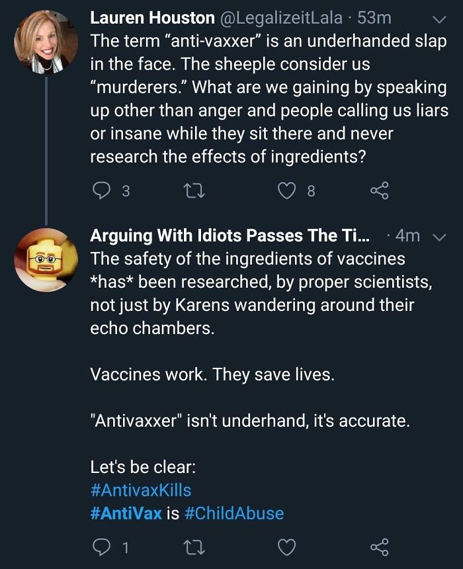Viewport: 463px width, 569px height.
Task: Share Lauren Houston's tweet
Action: (379, 191)
